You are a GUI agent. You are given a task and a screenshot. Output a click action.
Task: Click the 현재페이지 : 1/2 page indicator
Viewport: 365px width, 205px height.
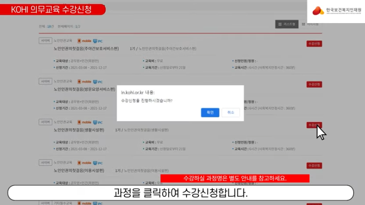69,26
